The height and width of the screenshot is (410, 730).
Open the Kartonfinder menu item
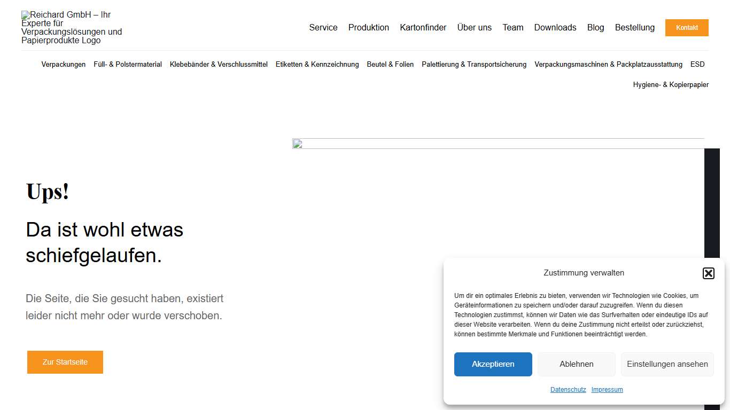tap(423, 27)
